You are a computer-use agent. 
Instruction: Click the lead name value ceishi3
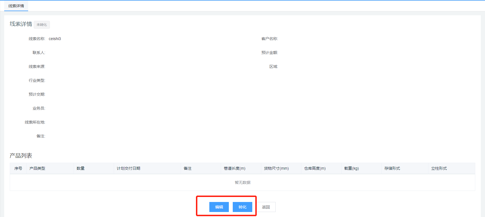(x=55, y=39)
